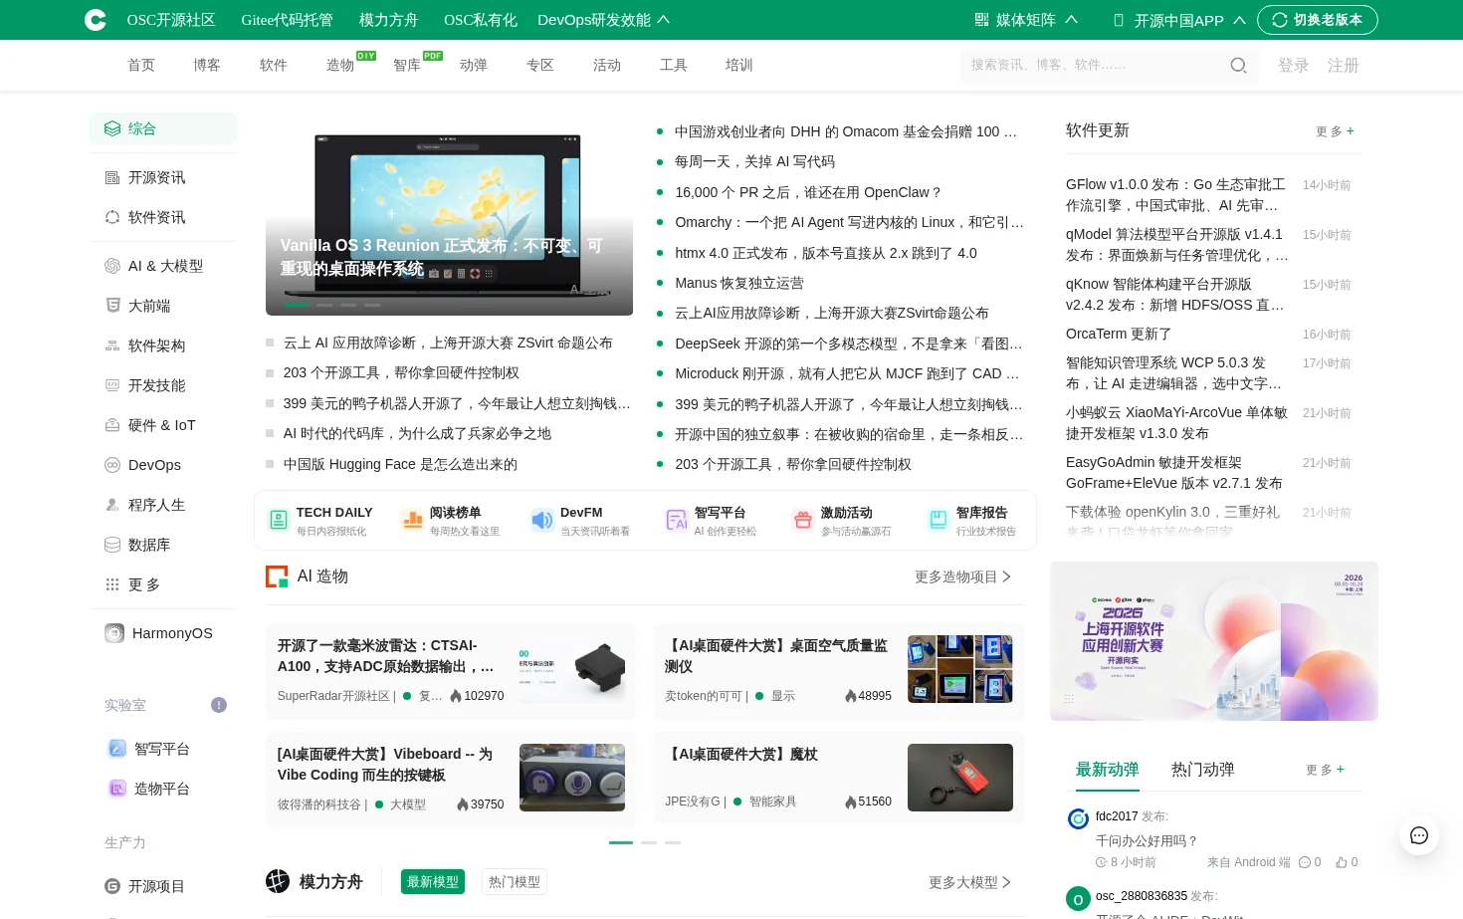Image resolution: width=1463 pixels, height=919 pixels.
Task: Open Gitee代码托管 top link
Action: tap(287, 20)
